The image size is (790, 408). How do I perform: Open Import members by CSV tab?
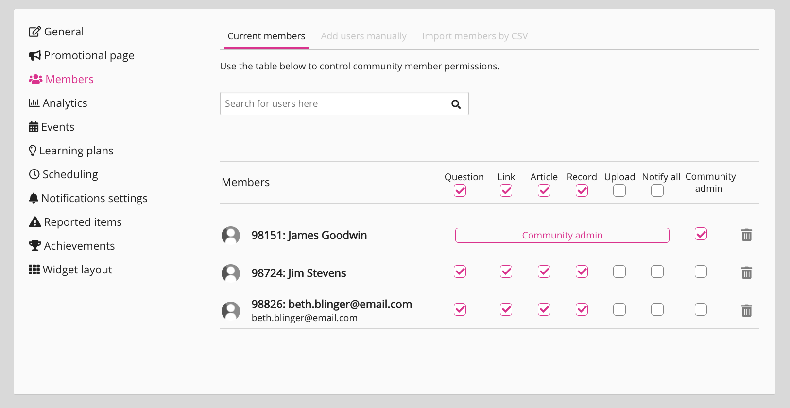pos(475,36)
